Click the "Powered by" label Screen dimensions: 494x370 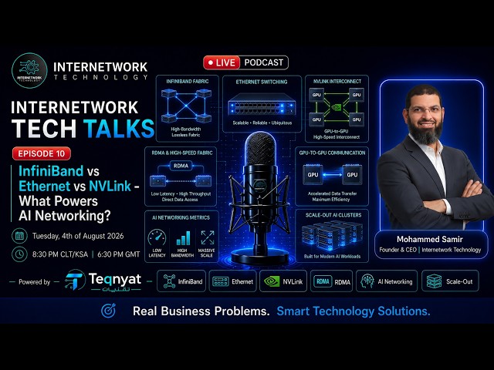point(34,282)
